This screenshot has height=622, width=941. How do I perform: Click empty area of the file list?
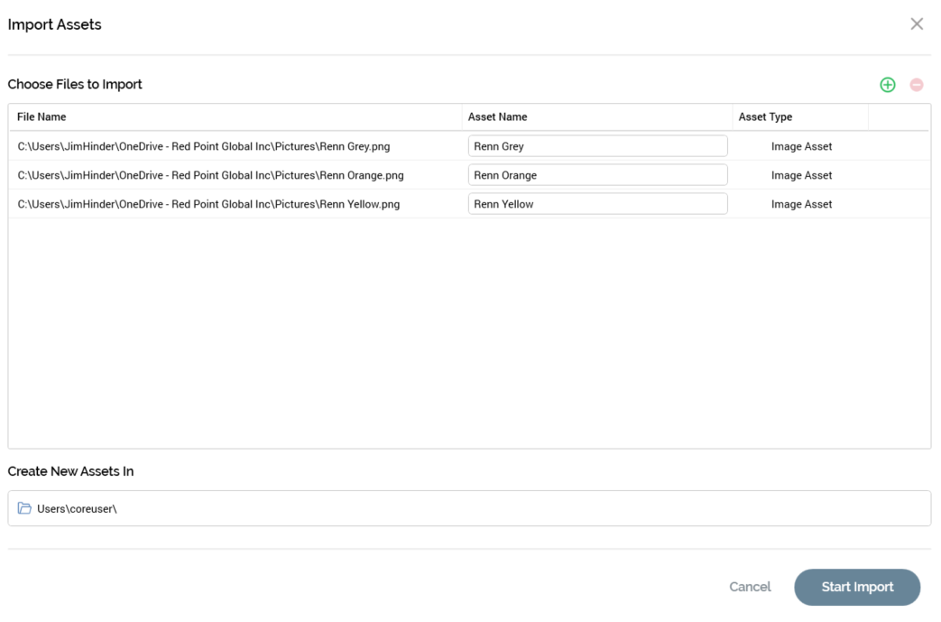click(x=469, y=334)
